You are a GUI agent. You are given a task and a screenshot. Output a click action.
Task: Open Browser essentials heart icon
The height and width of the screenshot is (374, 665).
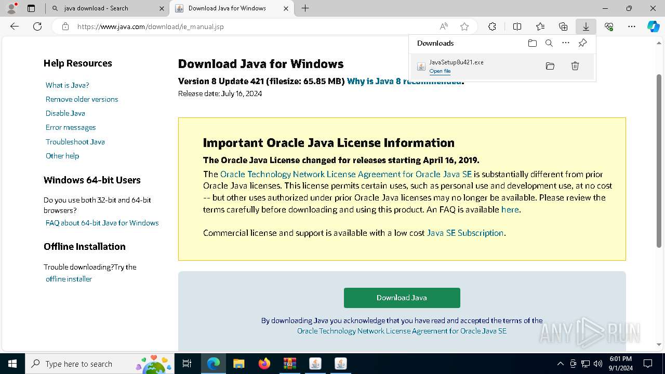(609, 26)
